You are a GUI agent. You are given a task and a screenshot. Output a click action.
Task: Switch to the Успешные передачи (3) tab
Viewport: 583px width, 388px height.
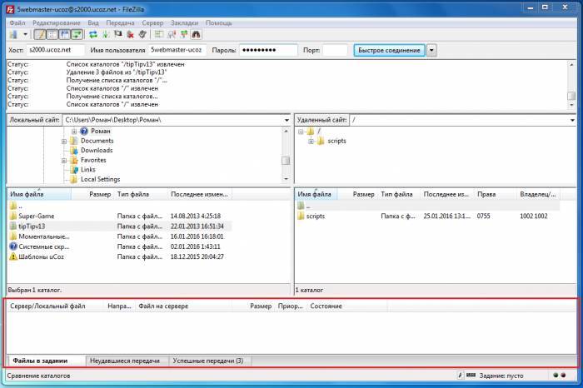tap(208, 361)
